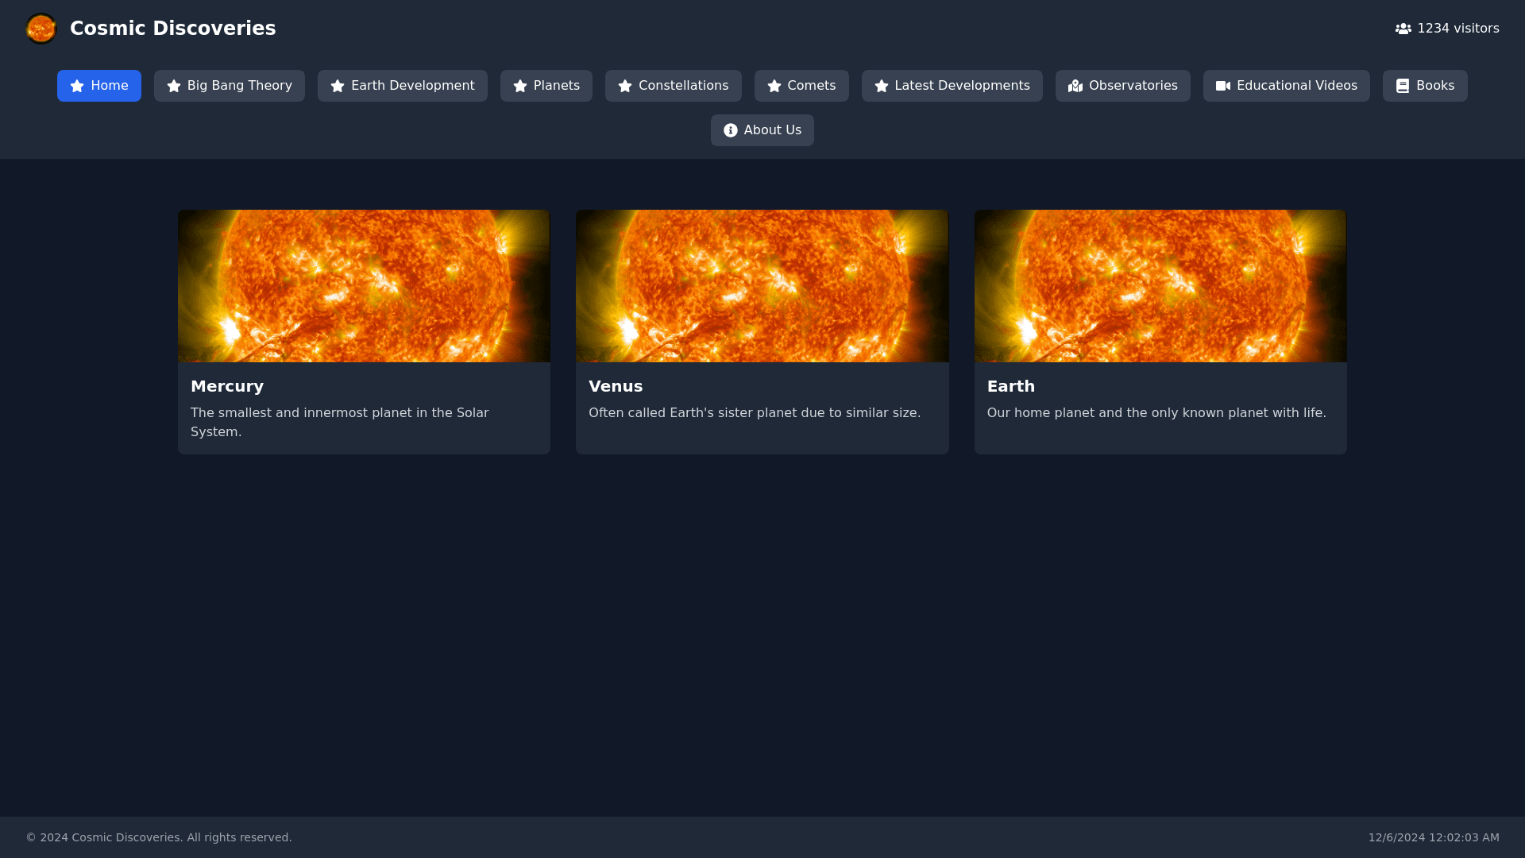Image resolution: width=1525 pixels, height=858 pixels.
Task: Click the star icon beside Comets
Action: (774, 86)
